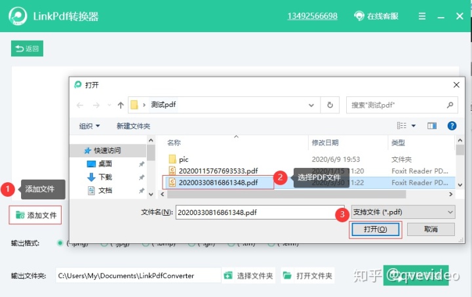Screen dimensions: 472x297
Task: Select 快速访问 in navigation pane
Action: 108,150
